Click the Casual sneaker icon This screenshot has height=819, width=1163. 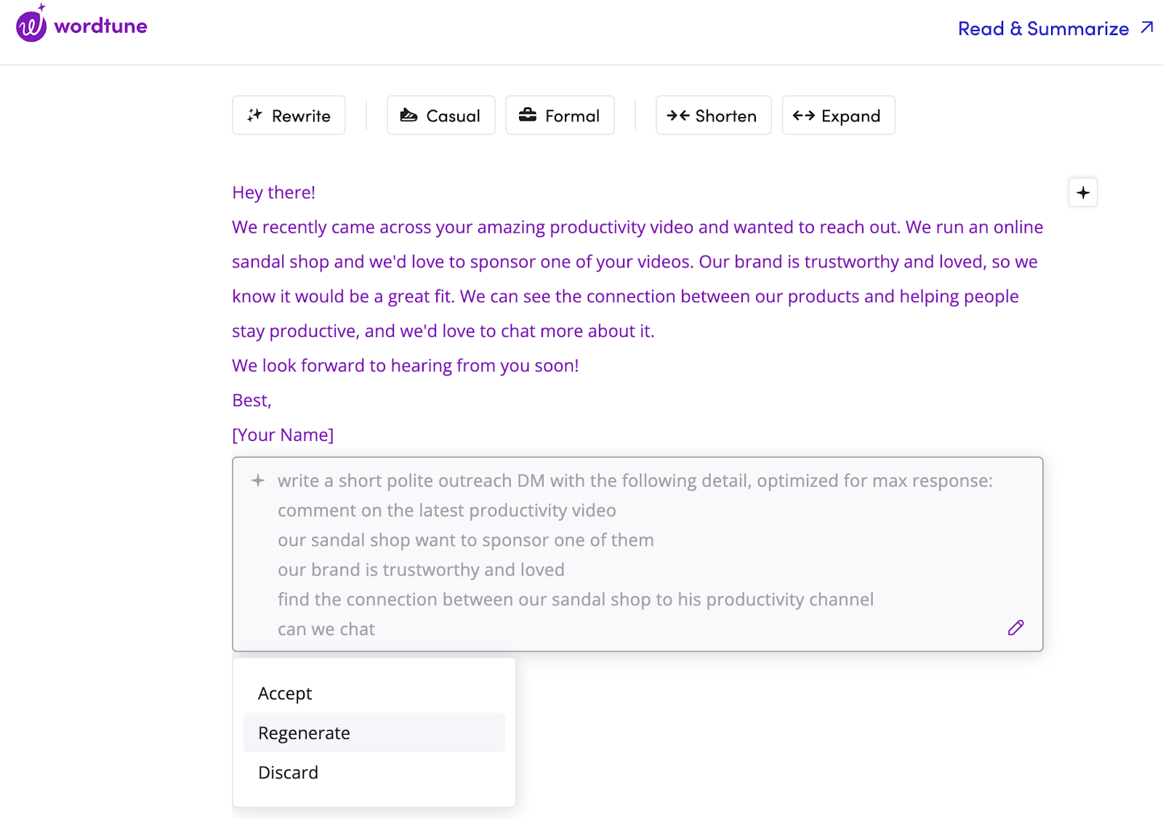(x=409, y=115)
